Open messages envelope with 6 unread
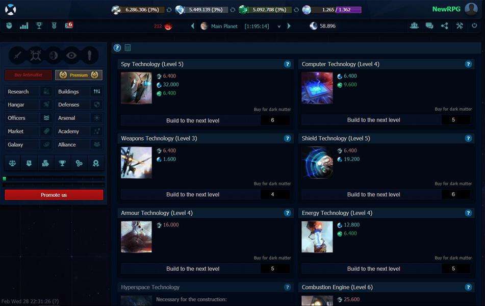 [x=68, y=25]
